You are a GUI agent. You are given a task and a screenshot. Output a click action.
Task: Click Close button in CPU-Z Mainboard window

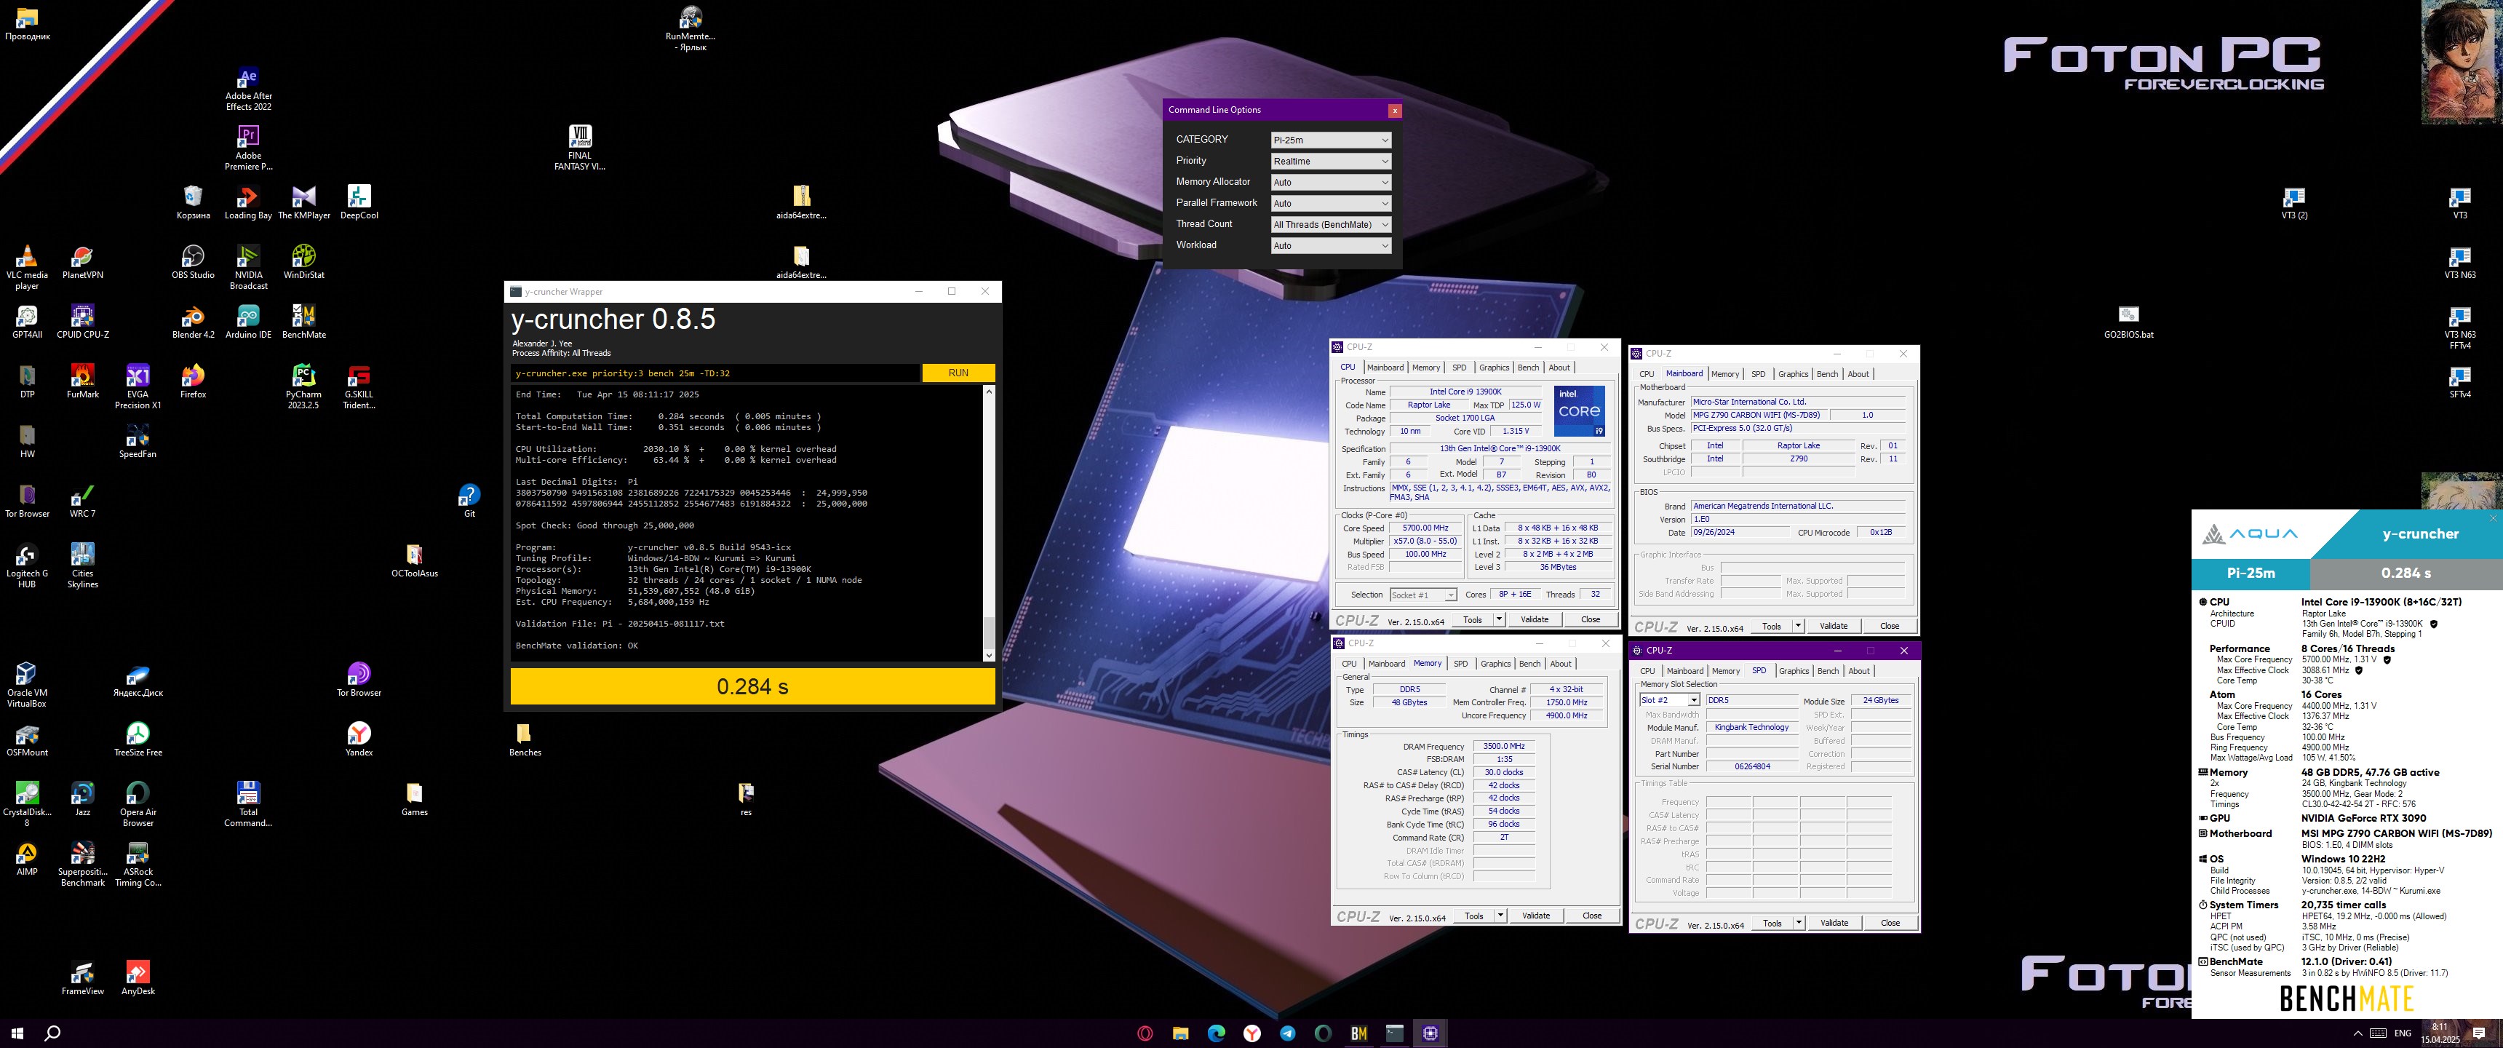tap(1889, 626)
